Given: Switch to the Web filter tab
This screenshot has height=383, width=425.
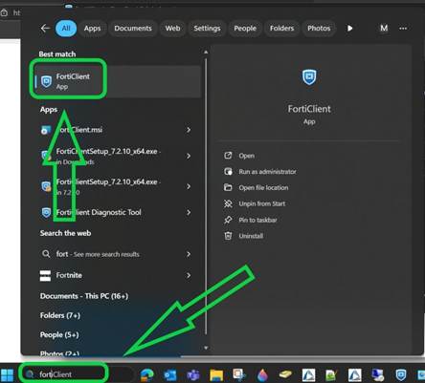Looking at the screenshot, I should pyautogui.click(x=172, y=29).
